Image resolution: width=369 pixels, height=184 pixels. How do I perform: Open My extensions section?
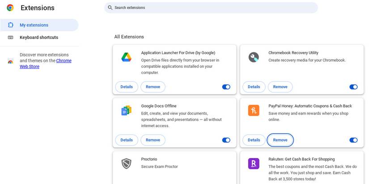(34, 25)
